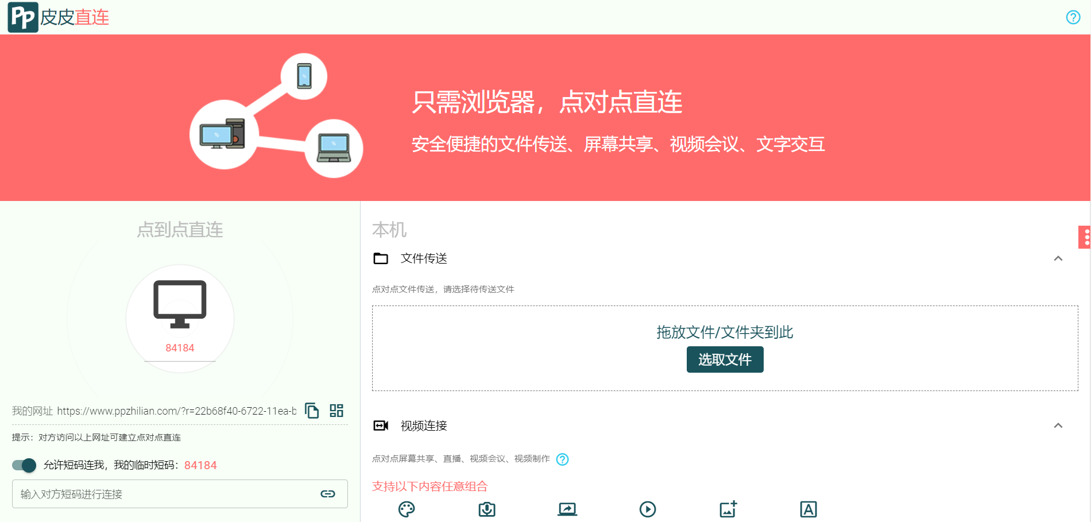Screen dimensions: 1091x522
Task: Click the 选取文件 button
Action: coord(725,359)
